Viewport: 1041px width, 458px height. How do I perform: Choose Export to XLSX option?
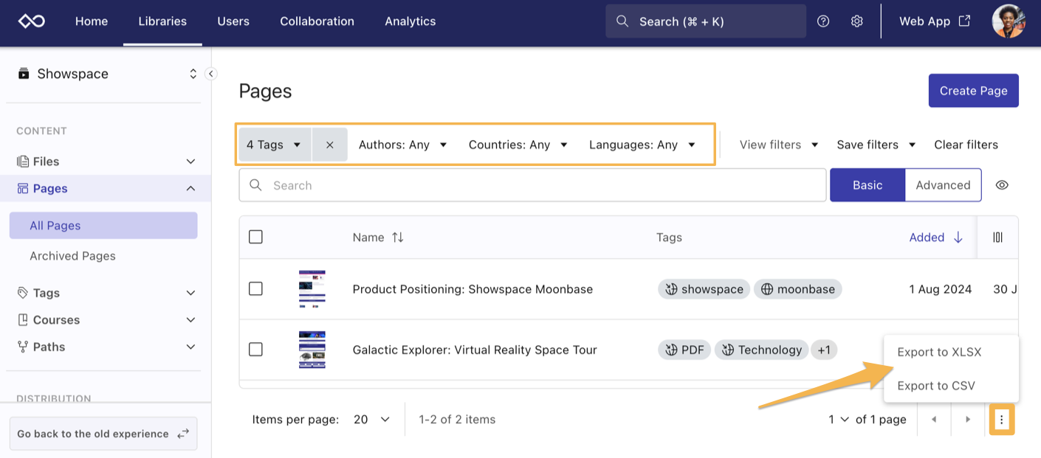point(939,352)
